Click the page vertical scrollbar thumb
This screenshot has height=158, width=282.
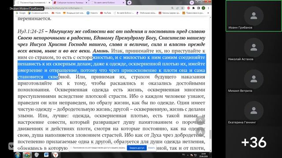[x=211, y=134]
